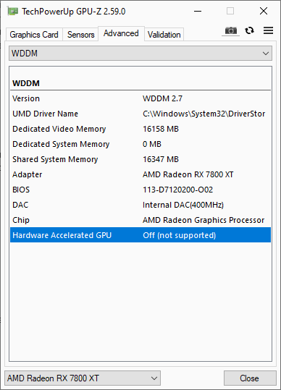Select the Advanced tab
The height and width of the screenshot is (390, 281).
click(121, 33)
